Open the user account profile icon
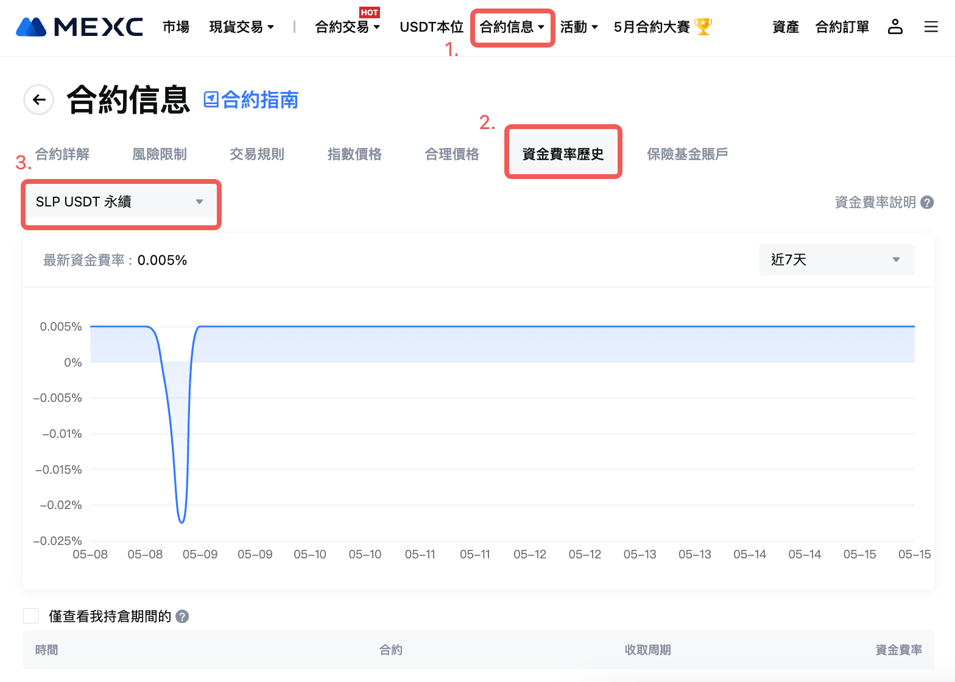 (895, 27)
